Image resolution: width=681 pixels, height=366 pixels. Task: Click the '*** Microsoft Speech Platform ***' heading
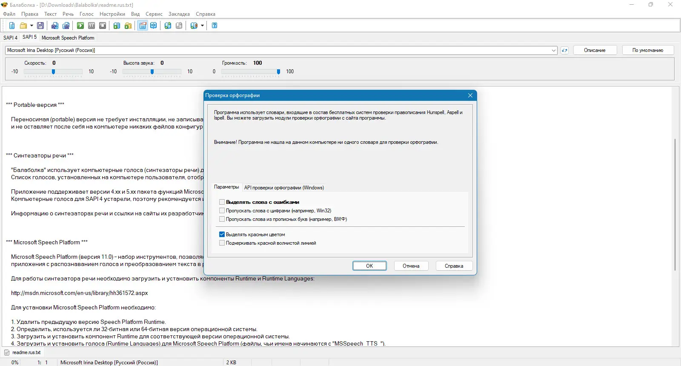coord(47,243)
